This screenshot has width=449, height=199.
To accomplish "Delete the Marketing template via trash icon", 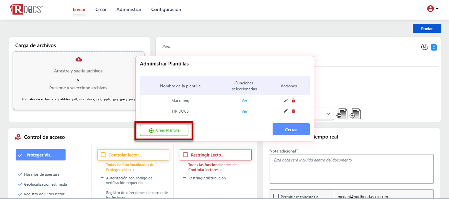I will 293,101.
